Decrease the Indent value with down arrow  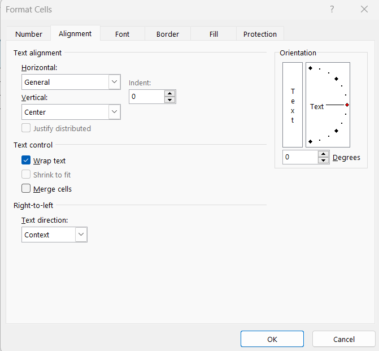click(169, 99)
